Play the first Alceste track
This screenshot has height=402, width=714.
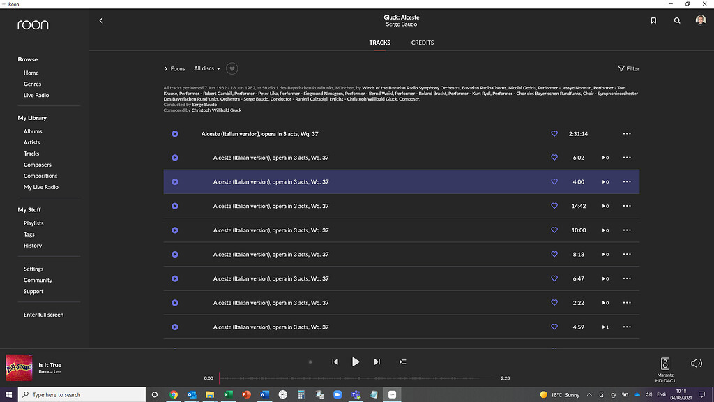[x=175, y=133]
